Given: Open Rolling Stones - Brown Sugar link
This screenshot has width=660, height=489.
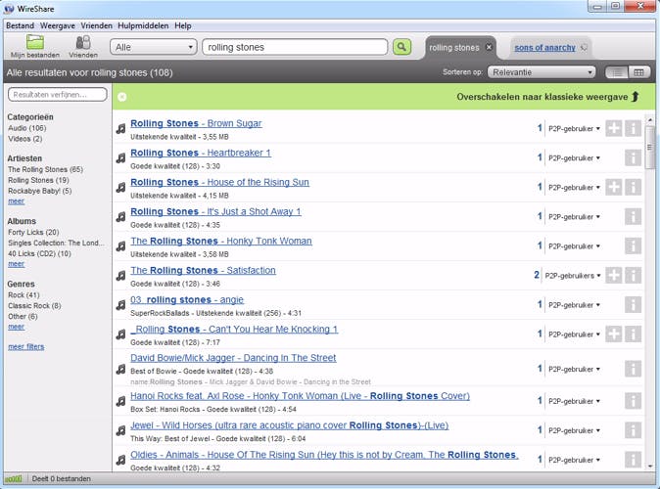Looking at the screenshot, I should tap(196, 123).
